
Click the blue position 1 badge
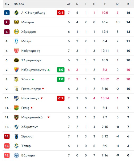(x=7, y=13)
